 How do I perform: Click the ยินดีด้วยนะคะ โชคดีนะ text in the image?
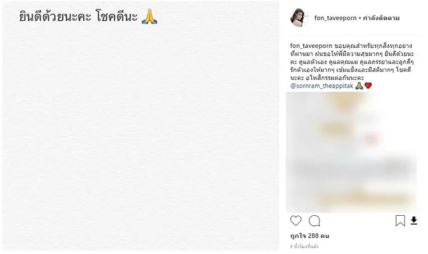click(78, 17)
